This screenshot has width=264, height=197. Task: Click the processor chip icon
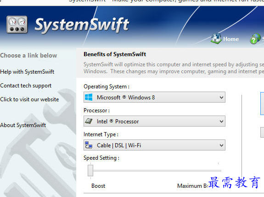click(x=89, y=121)
